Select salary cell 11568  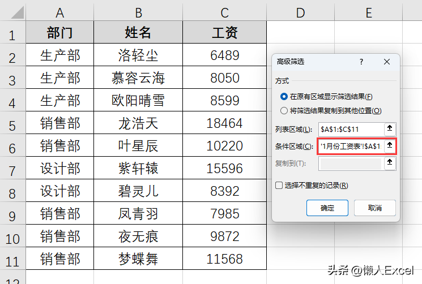[x=224, y=259]
